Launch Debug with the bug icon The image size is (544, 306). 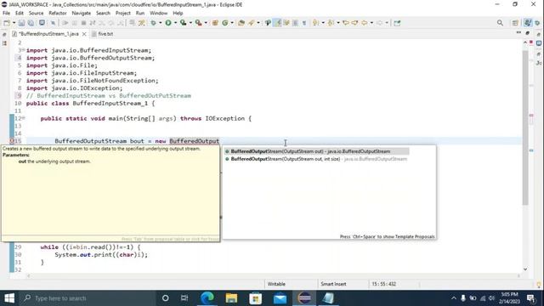[x=153, y=23]
